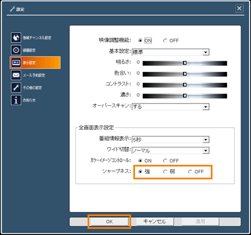Open メール予約設定 envelope icon section

click(x=28, y=75)
